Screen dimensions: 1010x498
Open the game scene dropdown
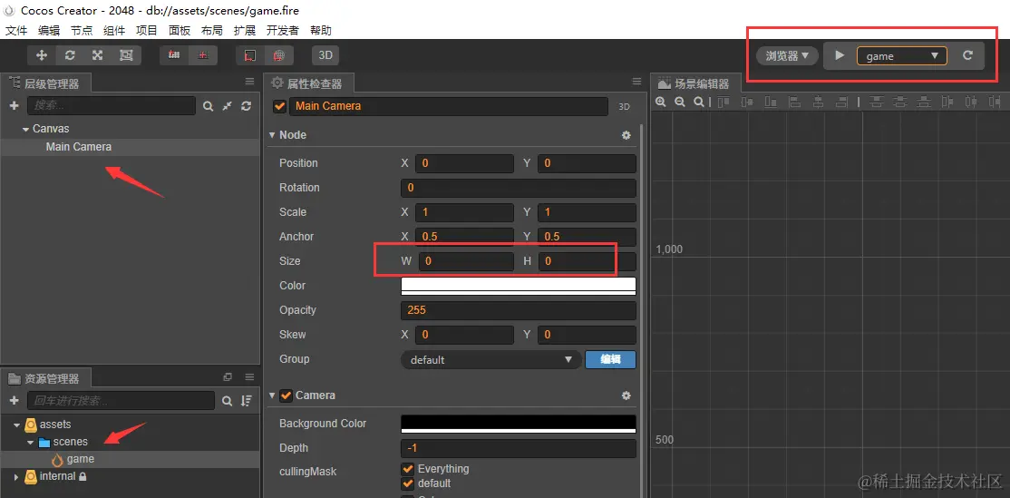(x=902, y=56)
